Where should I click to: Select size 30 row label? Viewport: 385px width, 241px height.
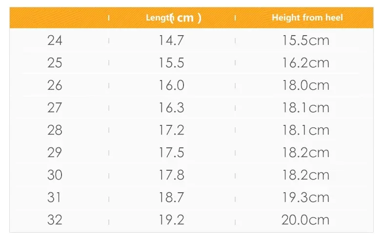(x=55, y=175)
